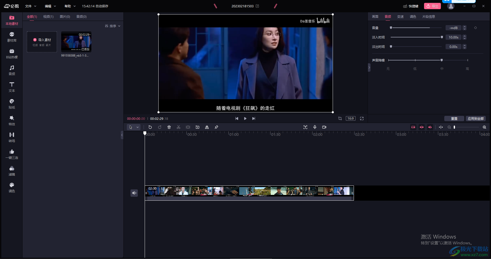
Task: Click the 重置 reset button
Action: [x=454, y=119]
